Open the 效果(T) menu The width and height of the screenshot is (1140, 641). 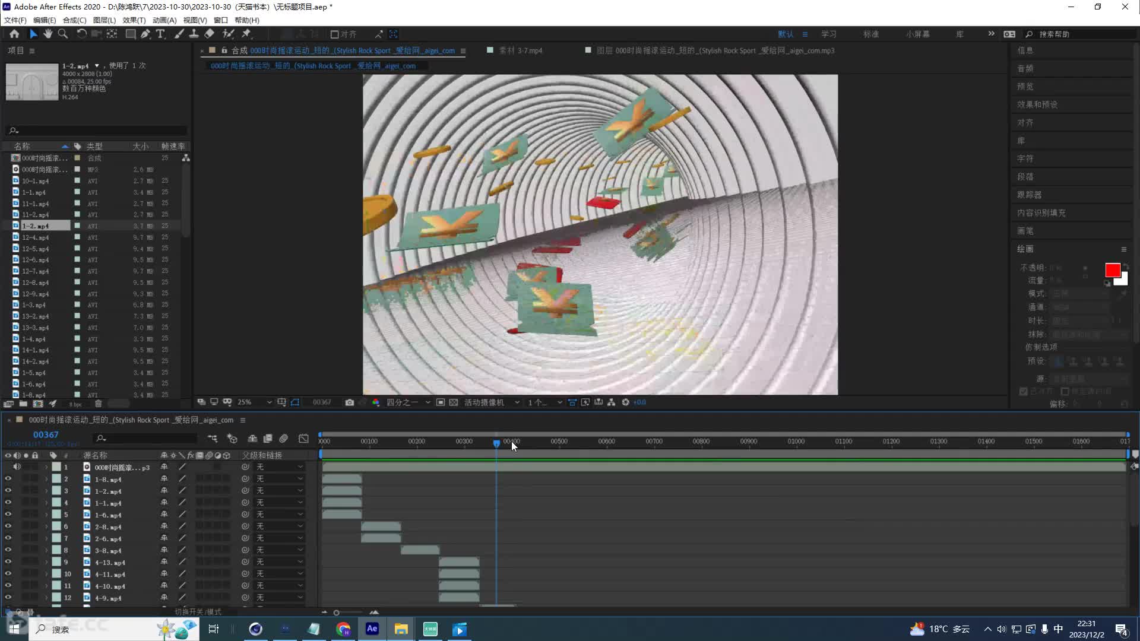tap(134, 20)
